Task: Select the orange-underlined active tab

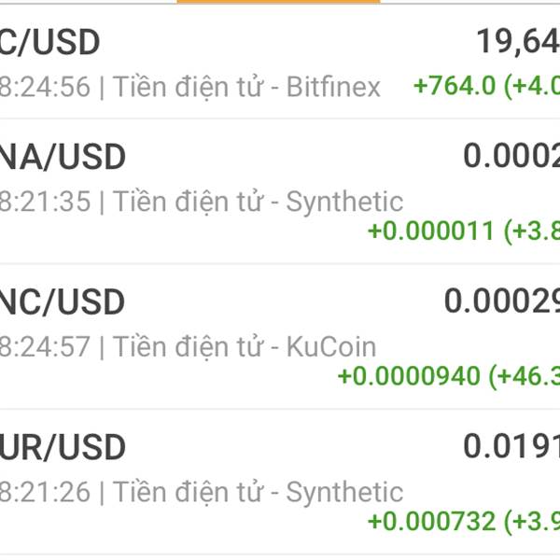Action: click(x=278, y=2)
